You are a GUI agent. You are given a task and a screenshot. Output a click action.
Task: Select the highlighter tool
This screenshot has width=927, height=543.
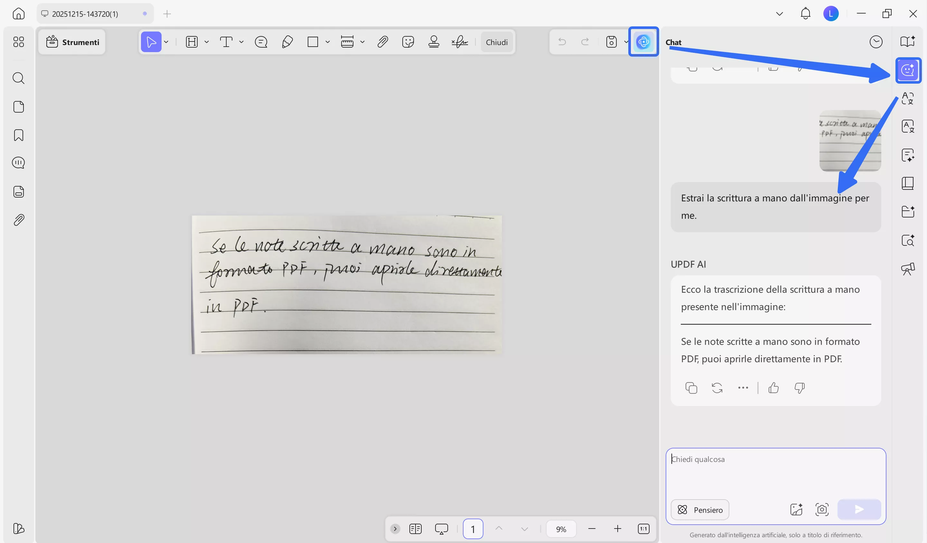click(x=192, y=41)
